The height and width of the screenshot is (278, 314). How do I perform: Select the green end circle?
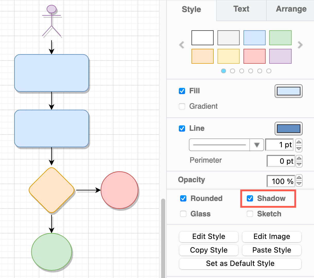point(51,252)
